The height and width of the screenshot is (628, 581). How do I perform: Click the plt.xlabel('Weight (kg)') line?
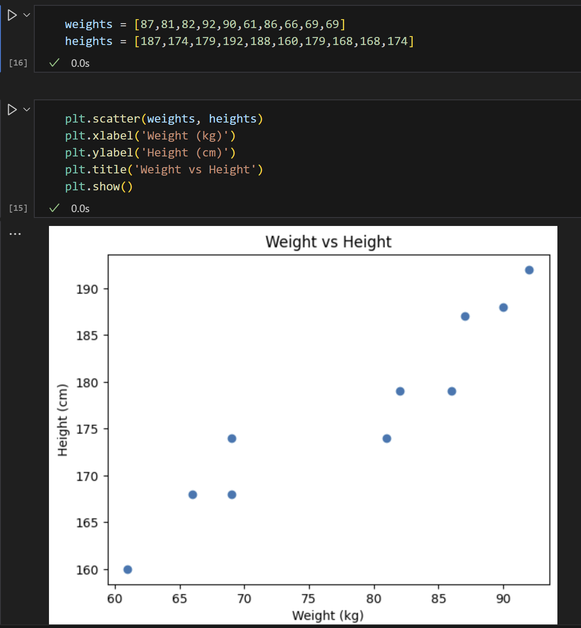point(150,135)
